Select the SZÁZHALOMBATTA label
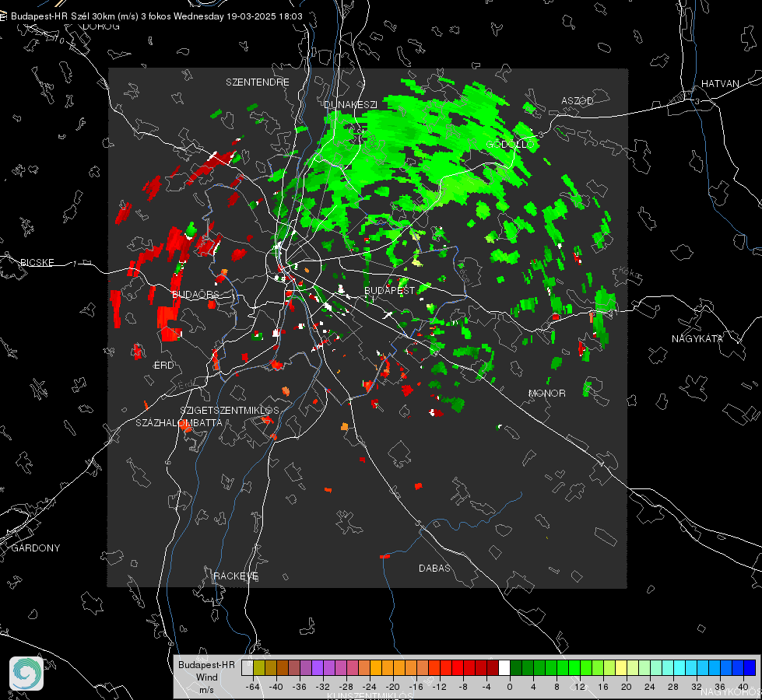This screenshot has width=762, height=700. tap(179, 422)
